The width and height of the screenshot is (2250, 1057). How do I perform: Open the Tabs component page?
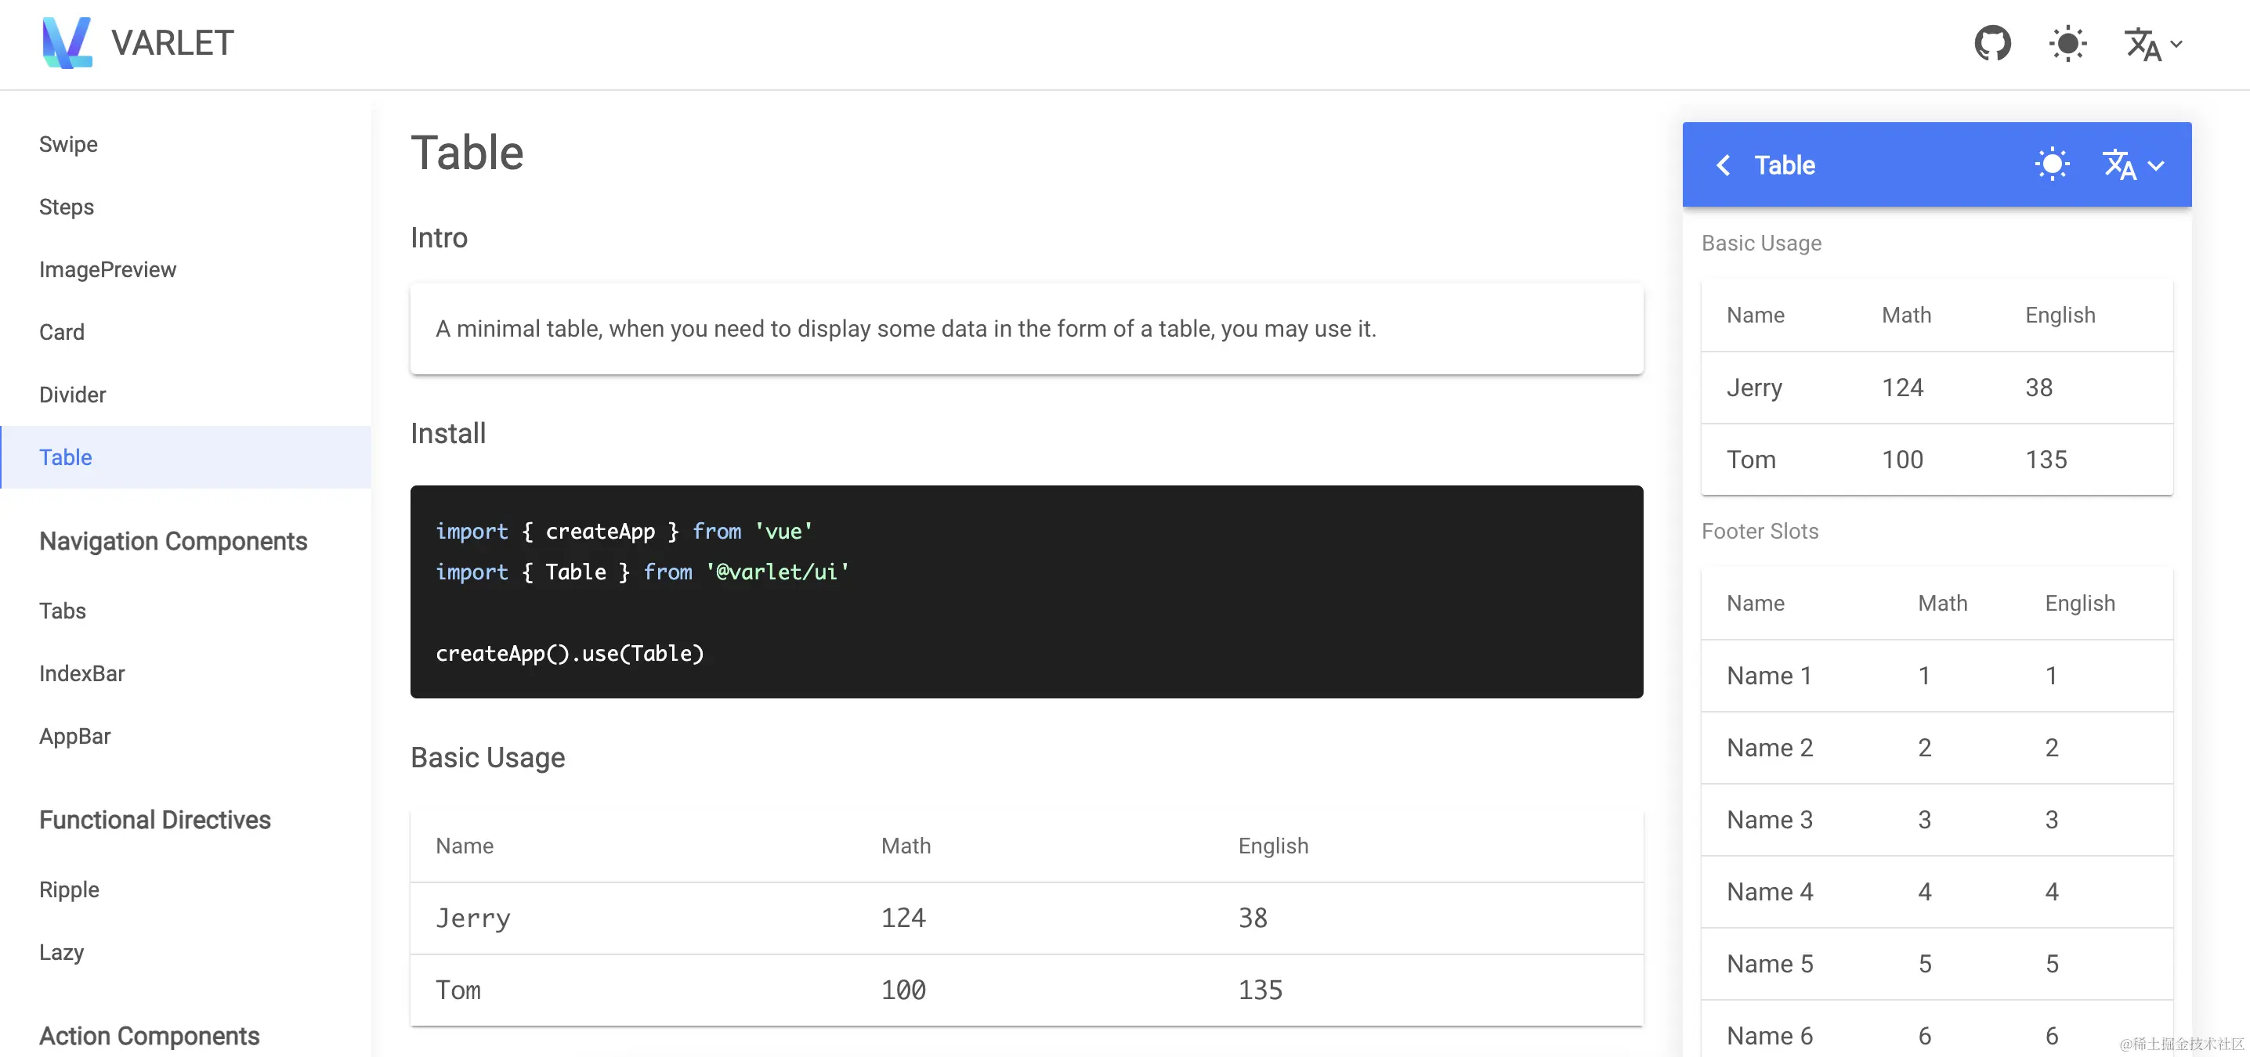63,611
